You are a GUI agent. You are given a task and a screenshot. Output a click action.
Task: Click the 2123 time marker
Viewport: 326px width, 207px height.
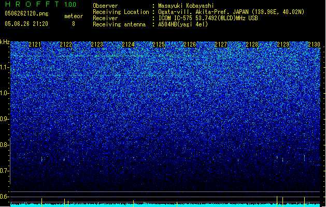tap(97, 45)
